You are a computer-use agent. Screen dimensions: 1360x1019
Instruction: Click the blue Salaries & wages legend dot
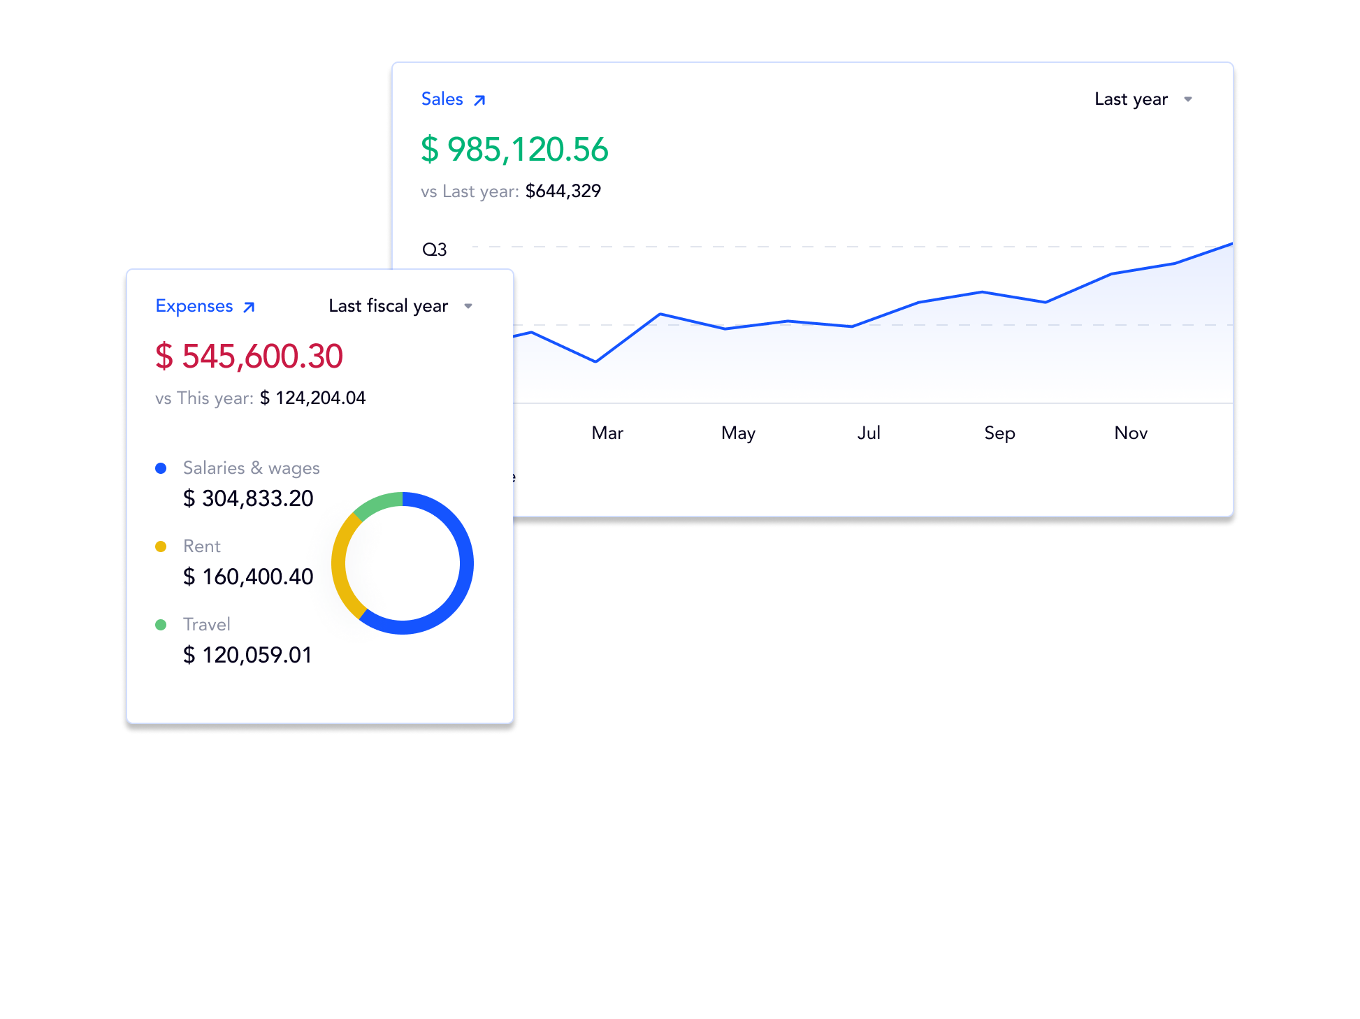161,468
